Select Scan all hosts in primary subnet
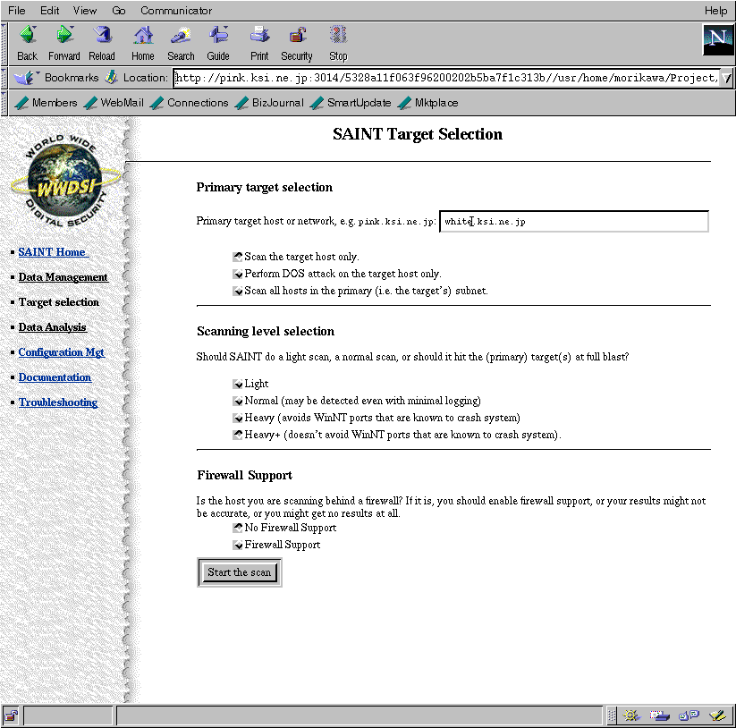 pos(238,291)
